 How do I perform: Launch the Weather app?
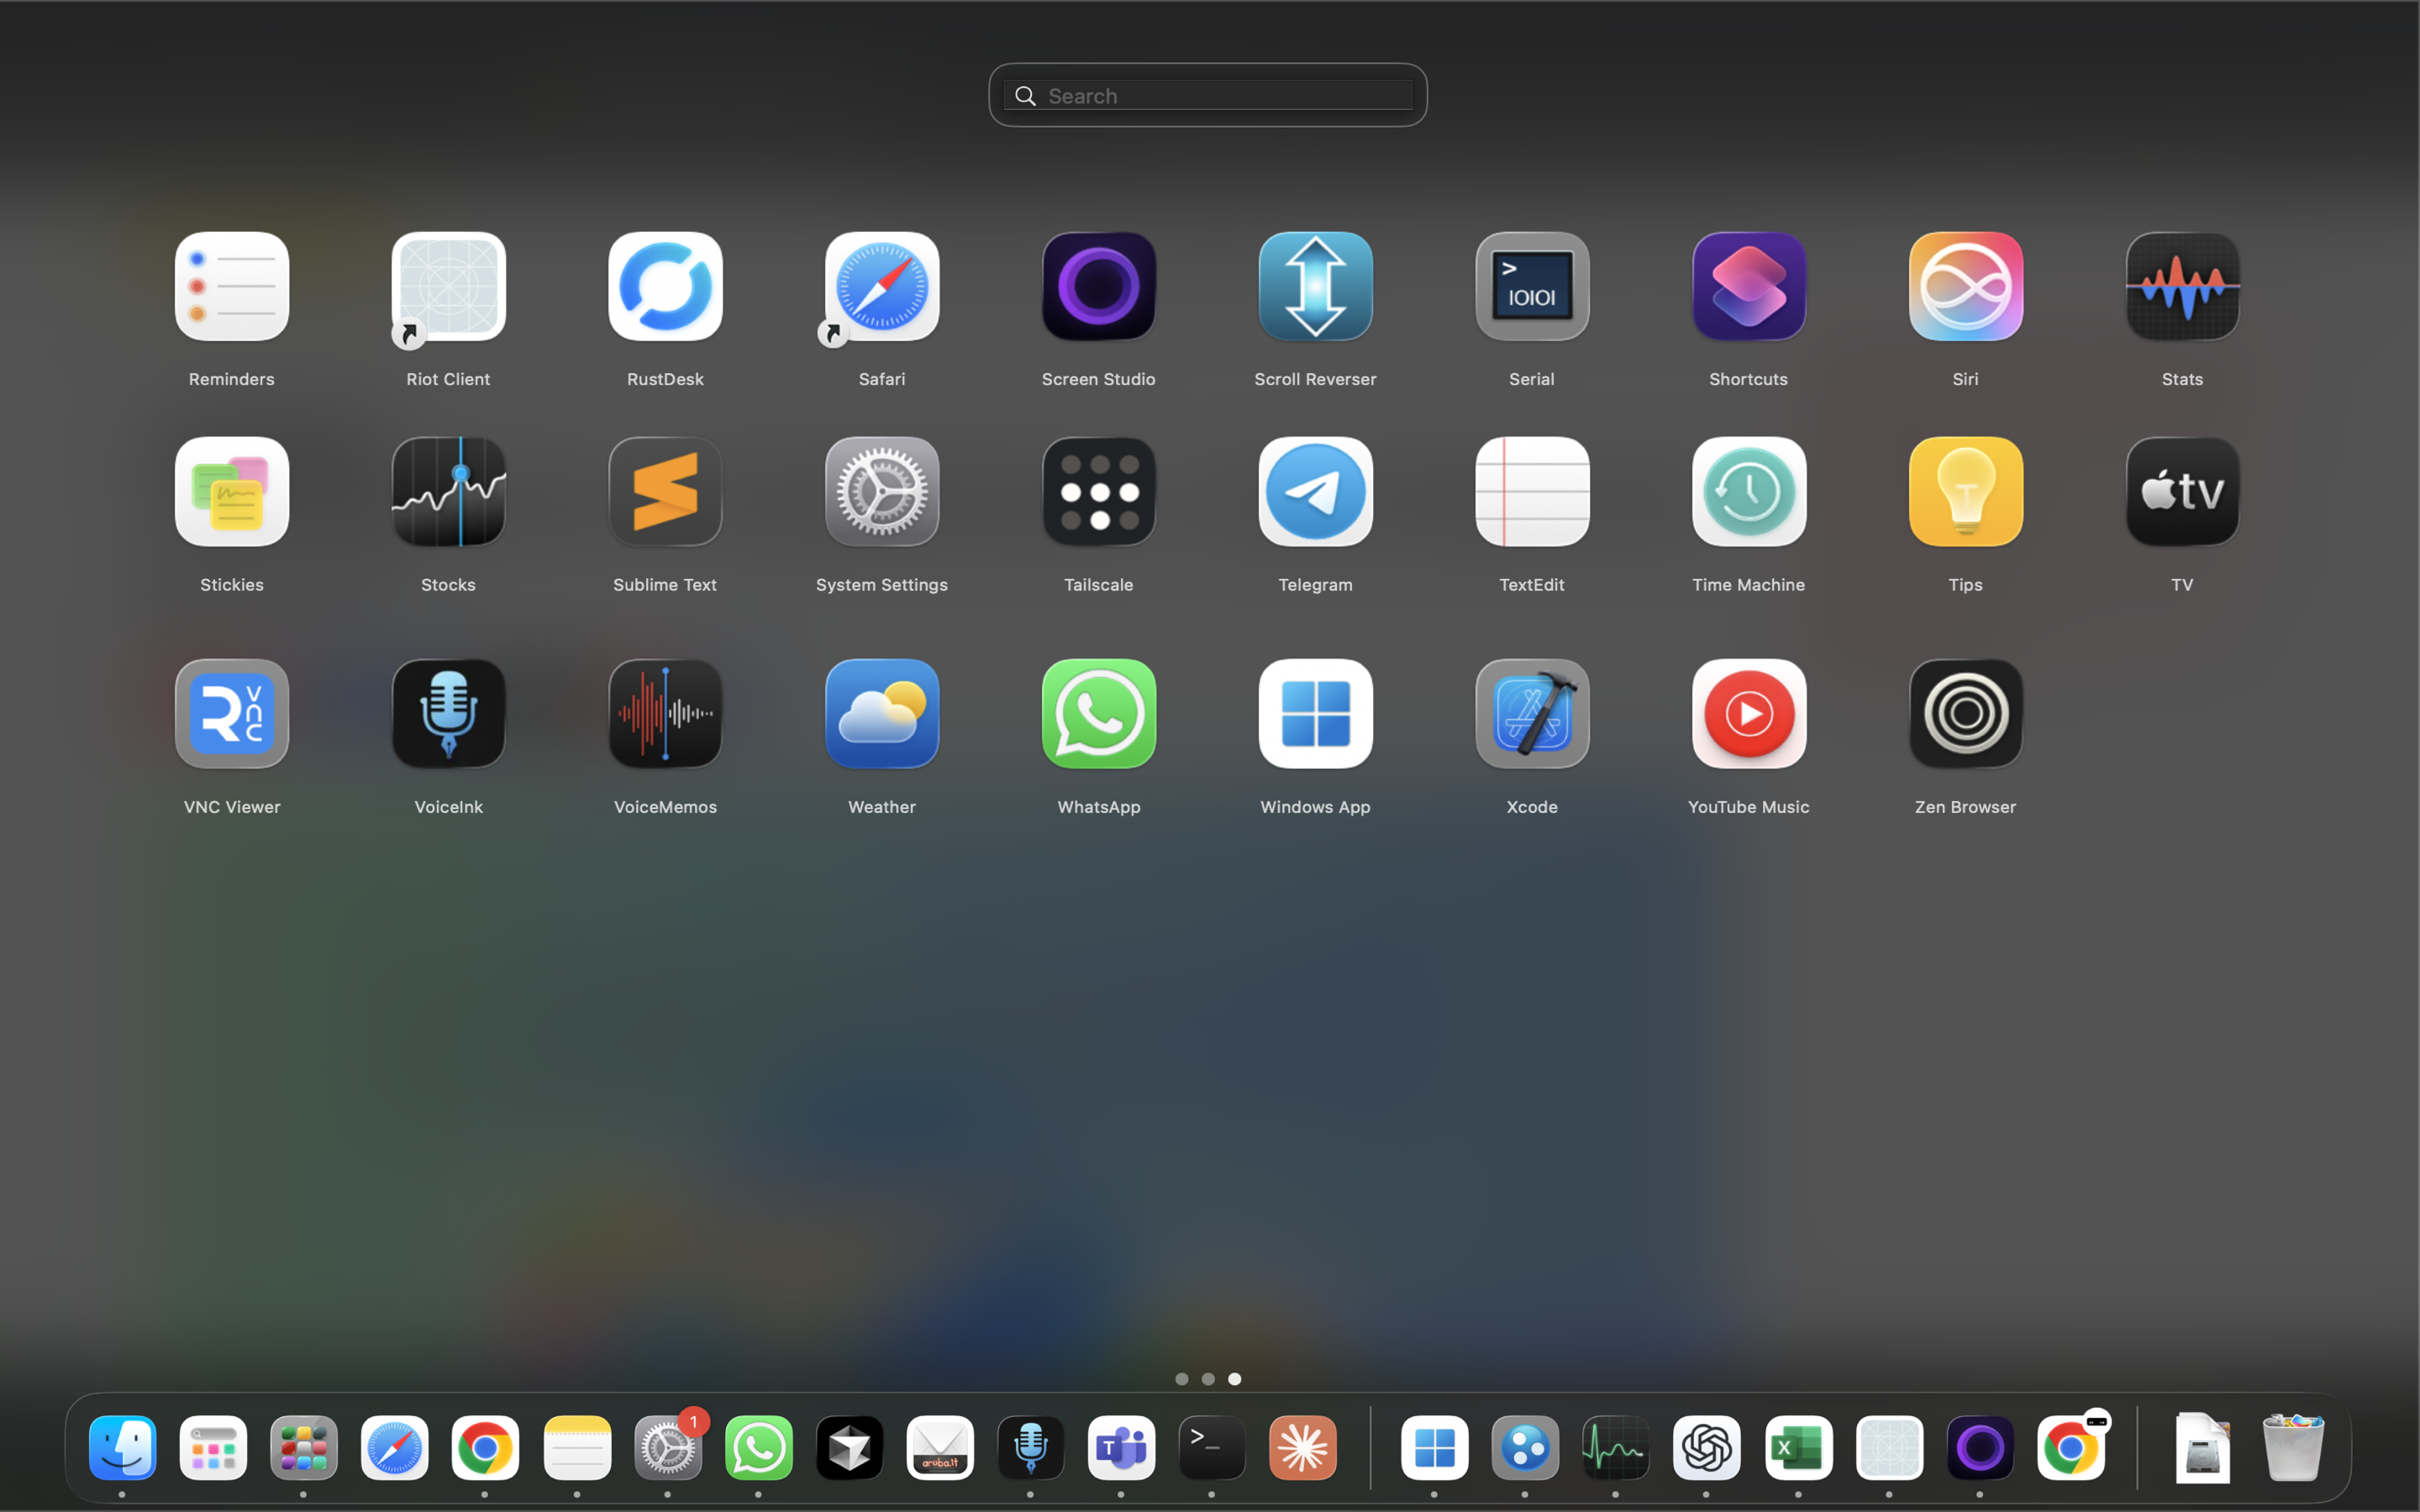click(x=882, y=714)
